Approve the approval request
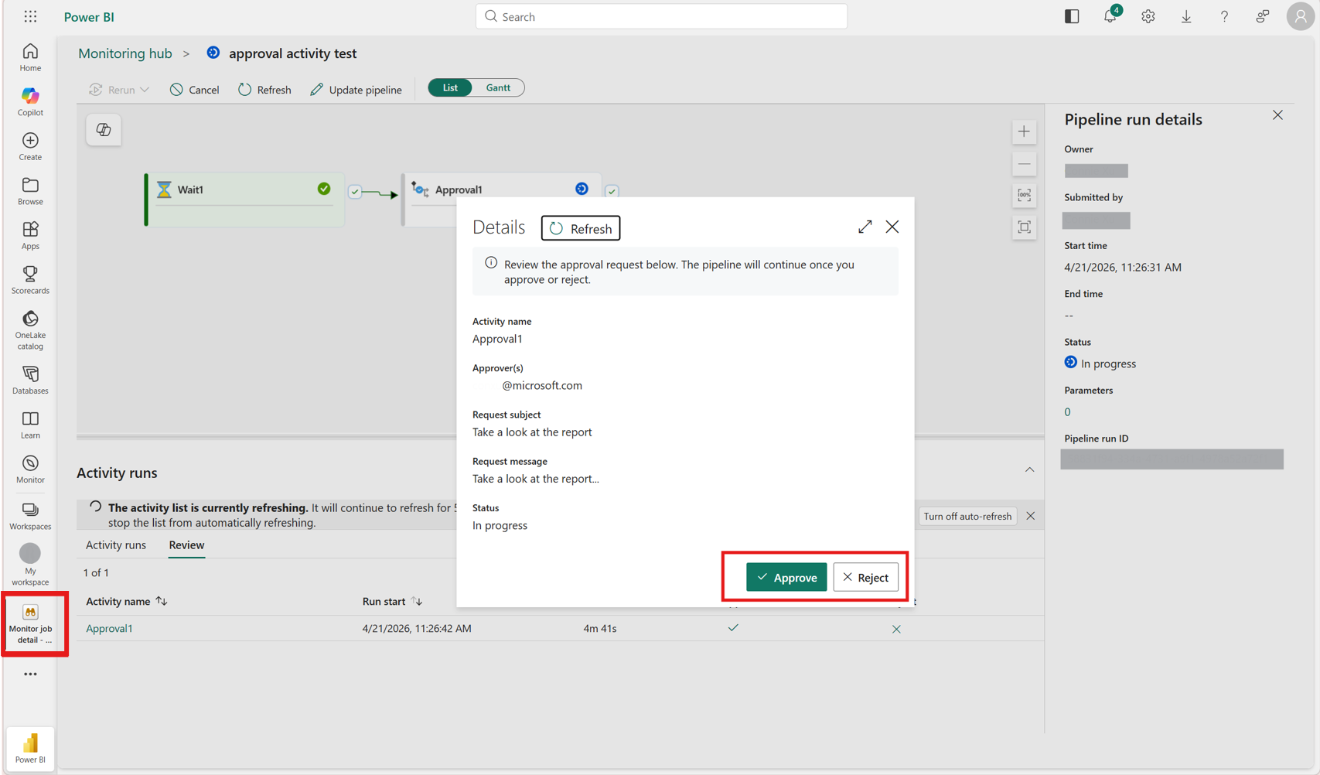This screenshot has width=1320, height=775. click(x=786, y=577)
